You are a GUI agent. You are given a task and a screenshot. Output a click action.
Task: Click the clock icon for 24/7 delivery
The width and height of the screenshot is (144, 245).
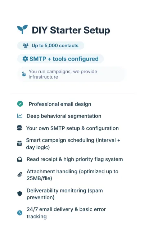point(20,213)
